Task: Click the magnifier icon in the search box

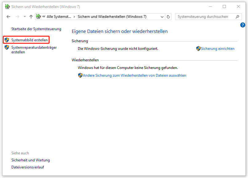Action: (x=237, y=17)
